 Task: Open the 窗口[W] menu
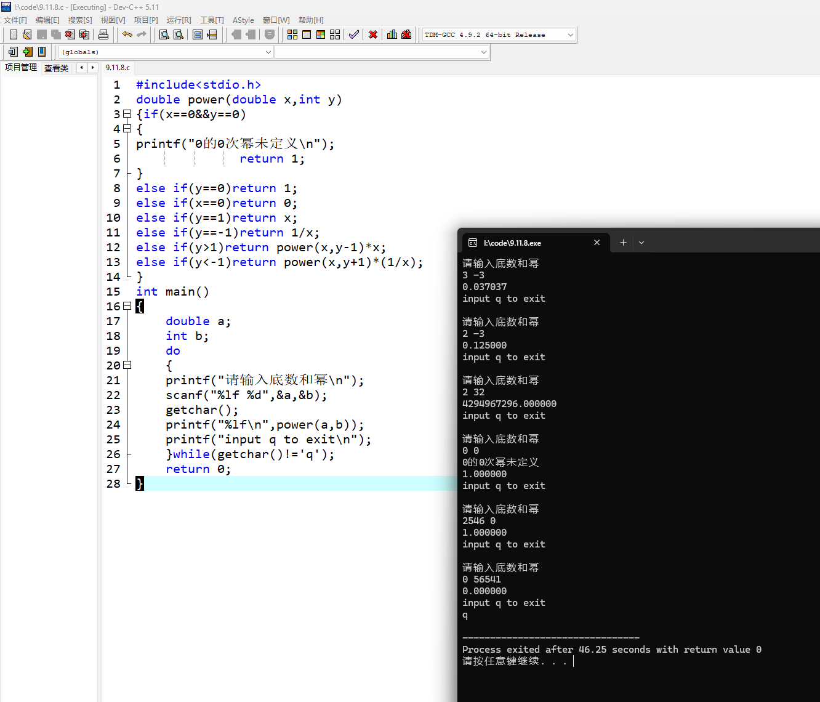pos(276,20)
